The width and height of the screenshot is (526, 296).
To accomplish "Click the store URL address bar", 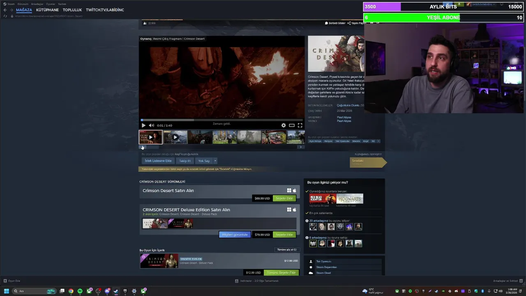I will (x=49, y=16).
